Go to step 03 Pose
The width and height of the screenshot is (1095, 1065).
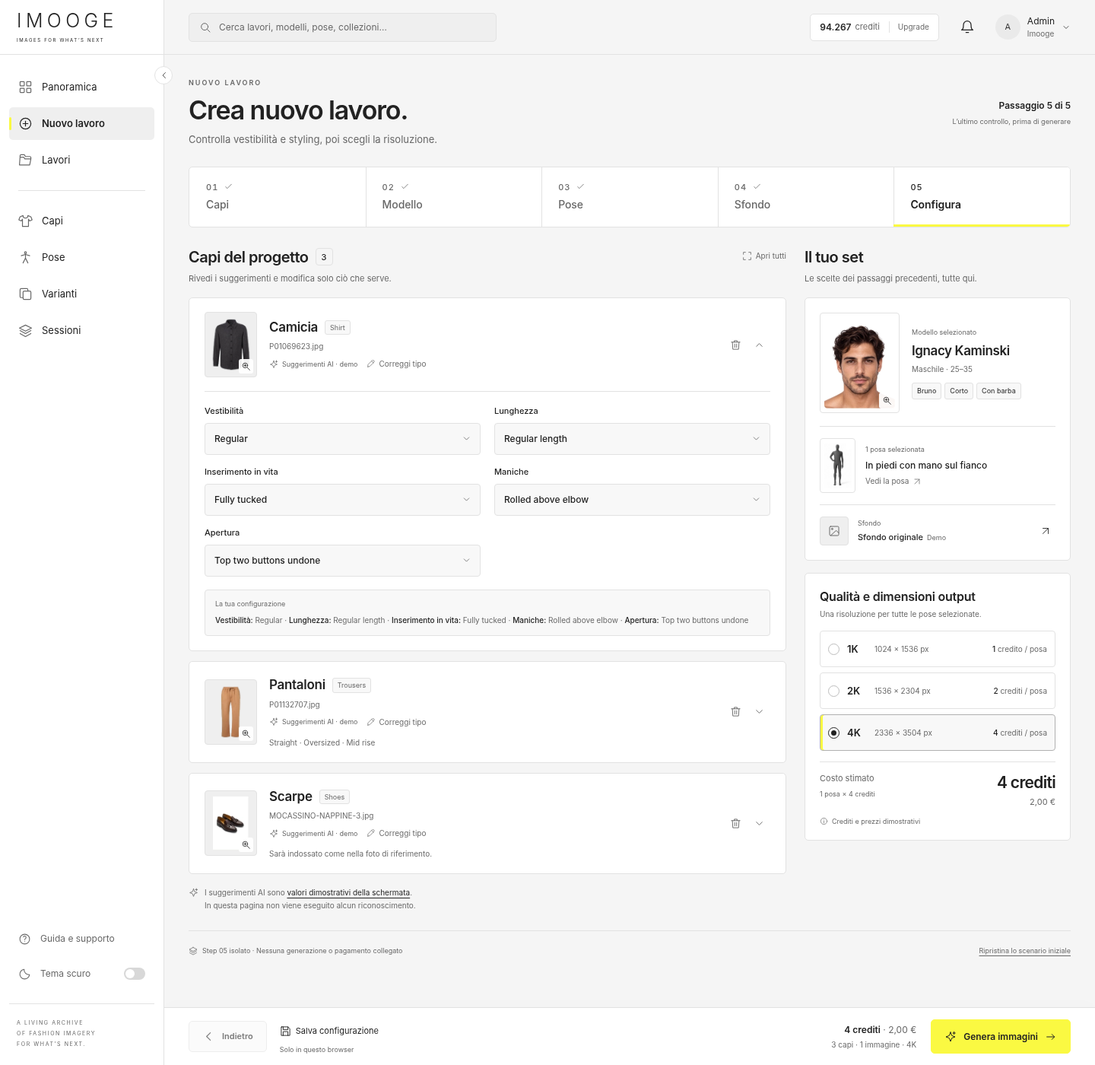tap(630, 197)
